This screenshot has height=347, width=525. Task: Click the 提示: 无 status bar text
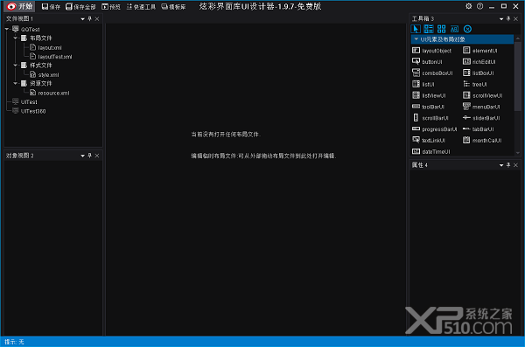coord(14,342)
